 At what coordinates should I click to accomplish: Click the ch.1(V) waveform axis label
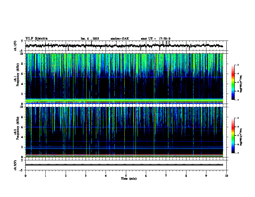click(15, 46)
